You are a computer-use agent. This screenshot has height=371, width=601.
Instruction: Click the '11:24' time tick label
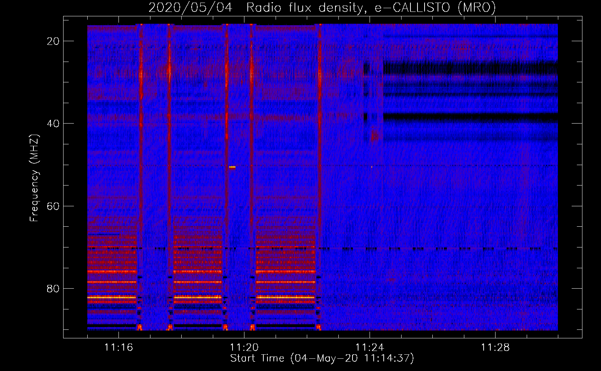tap(370, 348)
